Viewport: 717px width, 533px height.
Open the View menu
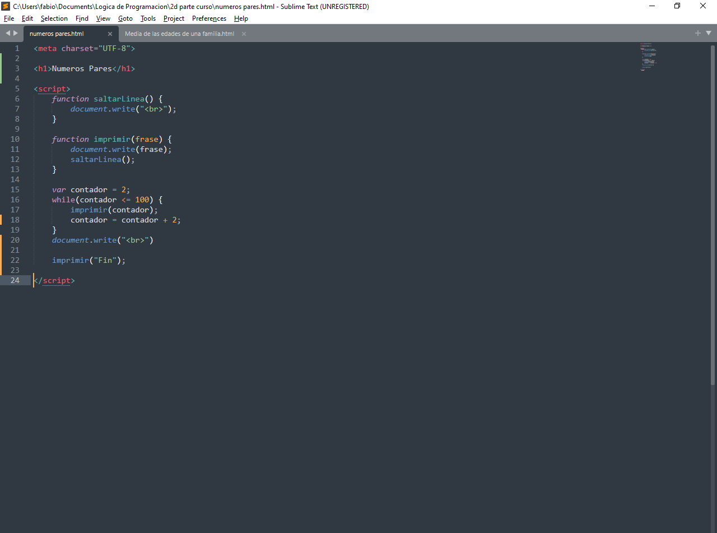tap(103, 18)
